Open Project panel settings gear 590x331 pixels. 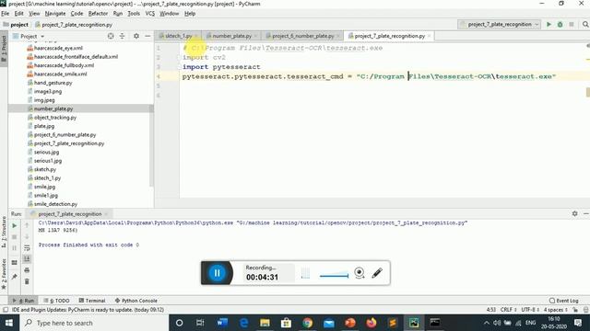[136, 36]
